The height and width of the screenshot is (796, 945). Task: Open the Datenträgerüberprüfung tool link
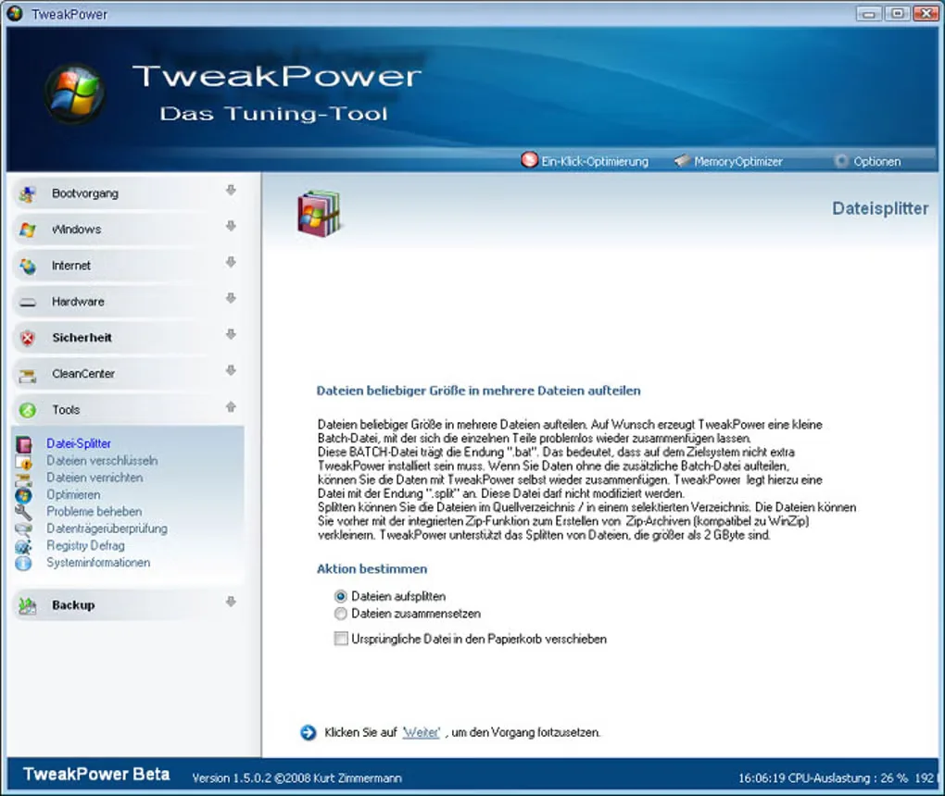tap(107, 529)
